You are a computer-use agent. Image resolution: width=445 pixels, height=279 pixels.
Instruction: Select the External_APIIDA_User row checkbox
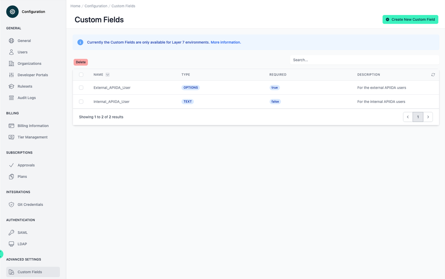pos(81,88)
